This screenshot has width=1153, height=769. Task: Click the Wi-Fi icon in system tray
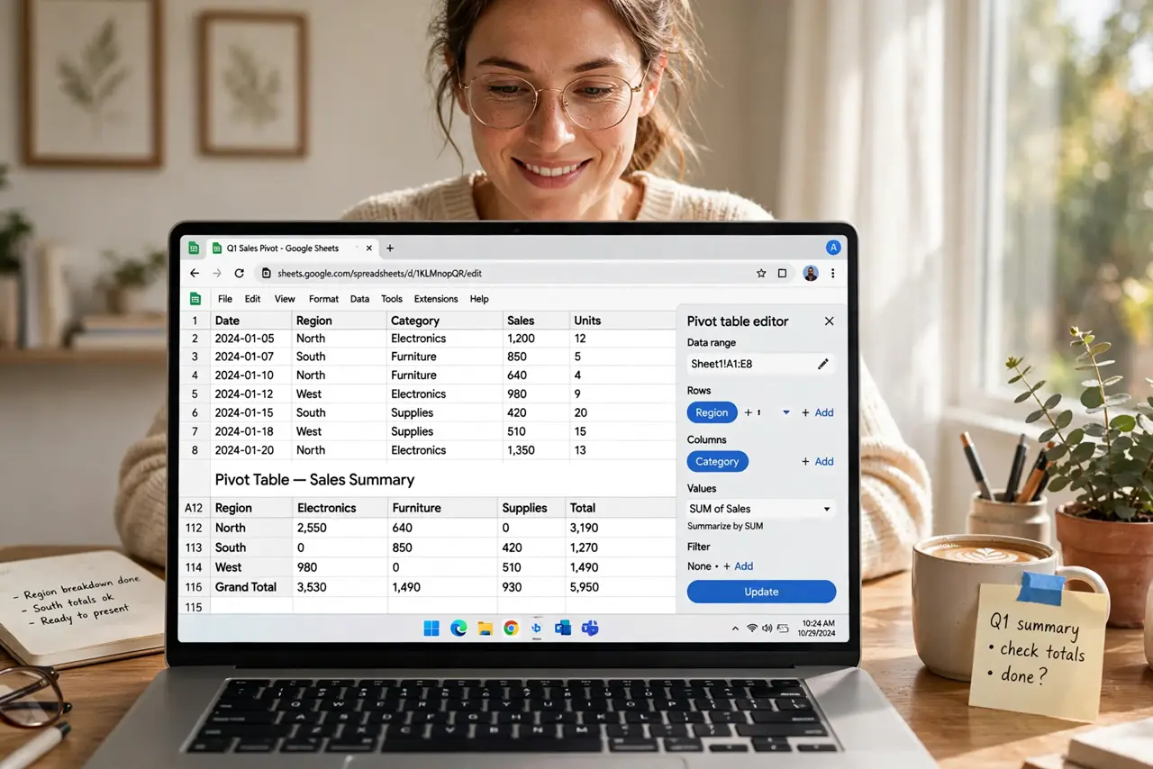tap(751, 628)
